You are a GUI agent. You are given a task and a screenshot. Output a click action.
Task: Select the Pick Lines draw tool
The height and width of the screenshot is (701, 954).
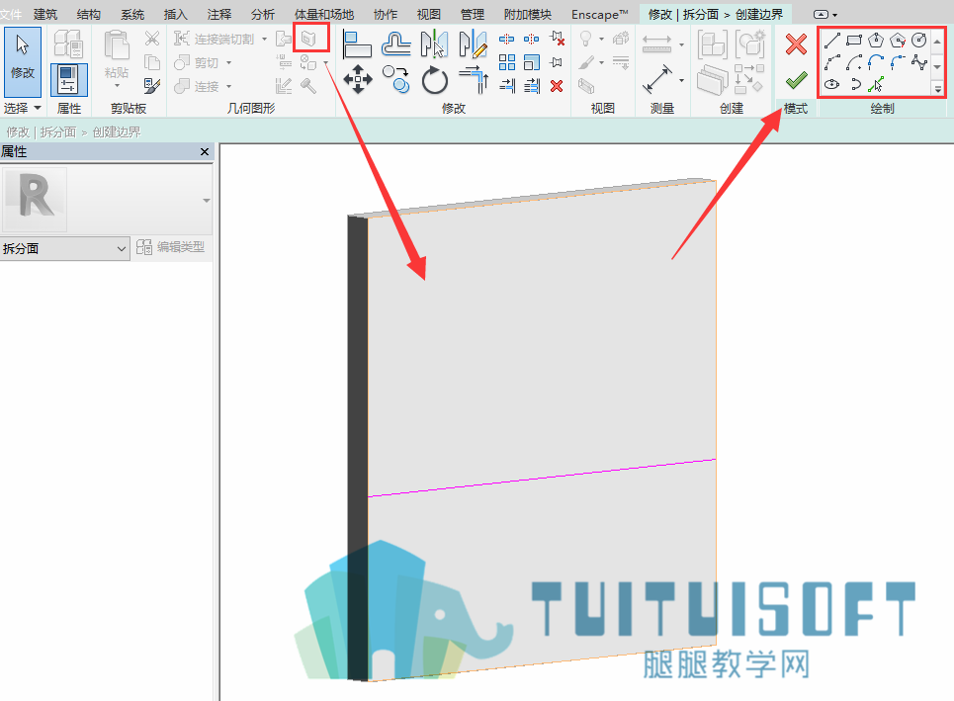[x=876, y=84]
